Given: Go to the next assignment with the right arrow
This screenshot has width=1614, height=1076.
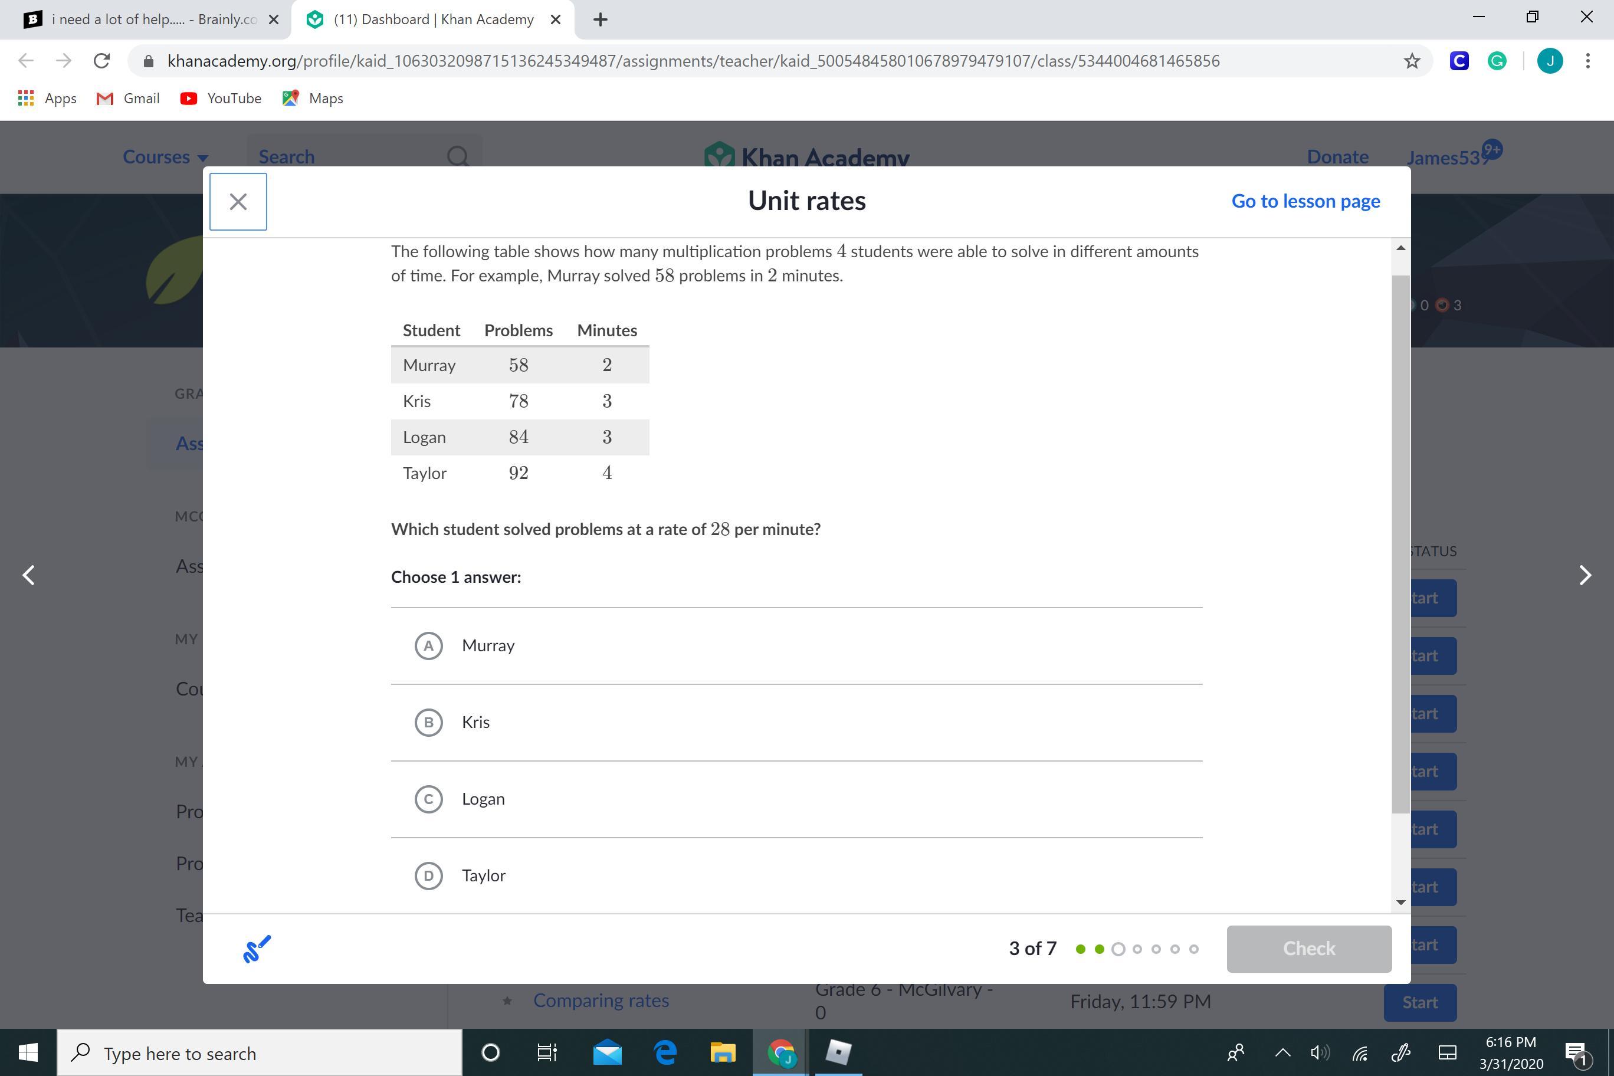Looking at the screenshot, I should coord(1585,575).
